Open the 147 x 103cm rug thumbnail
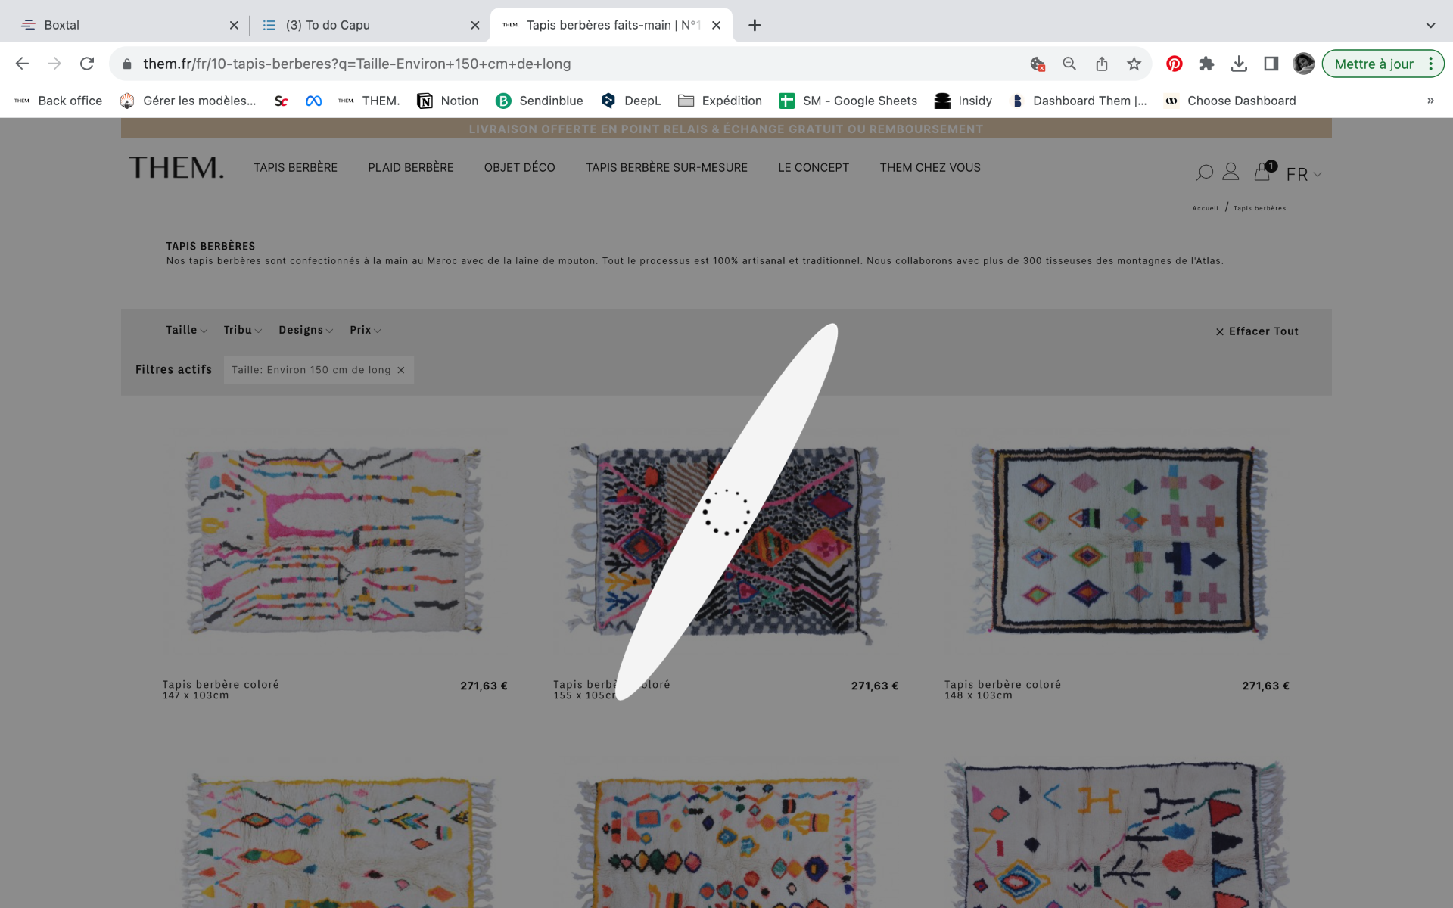 click(x=334, y=543)
